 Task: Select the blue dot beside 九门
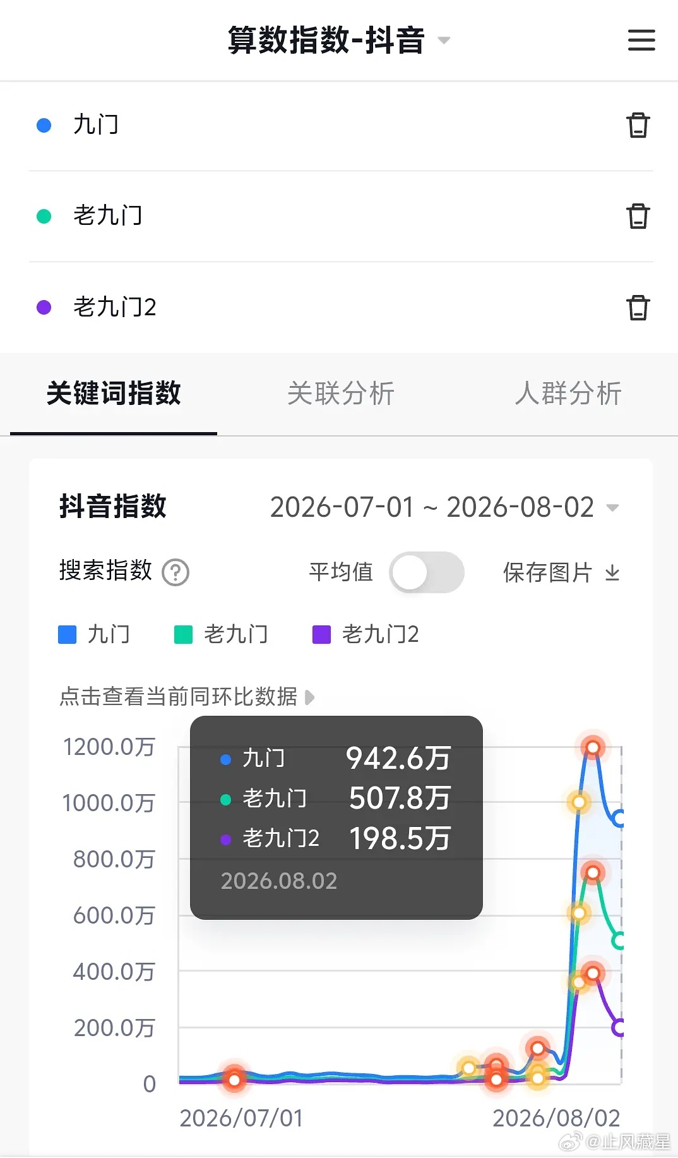coord(44,125)
